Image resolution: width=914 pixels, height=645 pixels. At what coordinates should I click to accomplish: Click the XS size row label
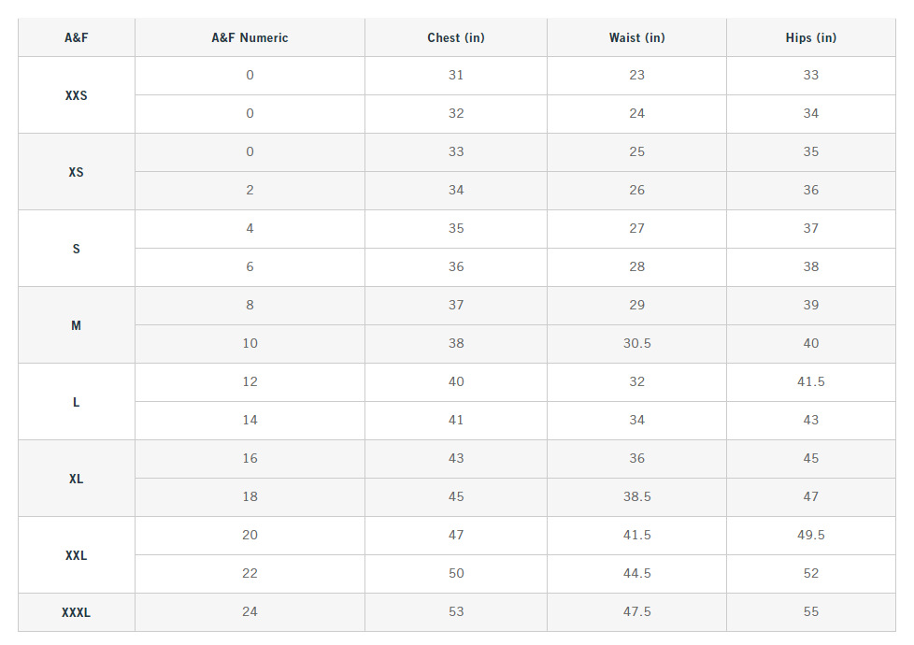[x=77, y=172]
